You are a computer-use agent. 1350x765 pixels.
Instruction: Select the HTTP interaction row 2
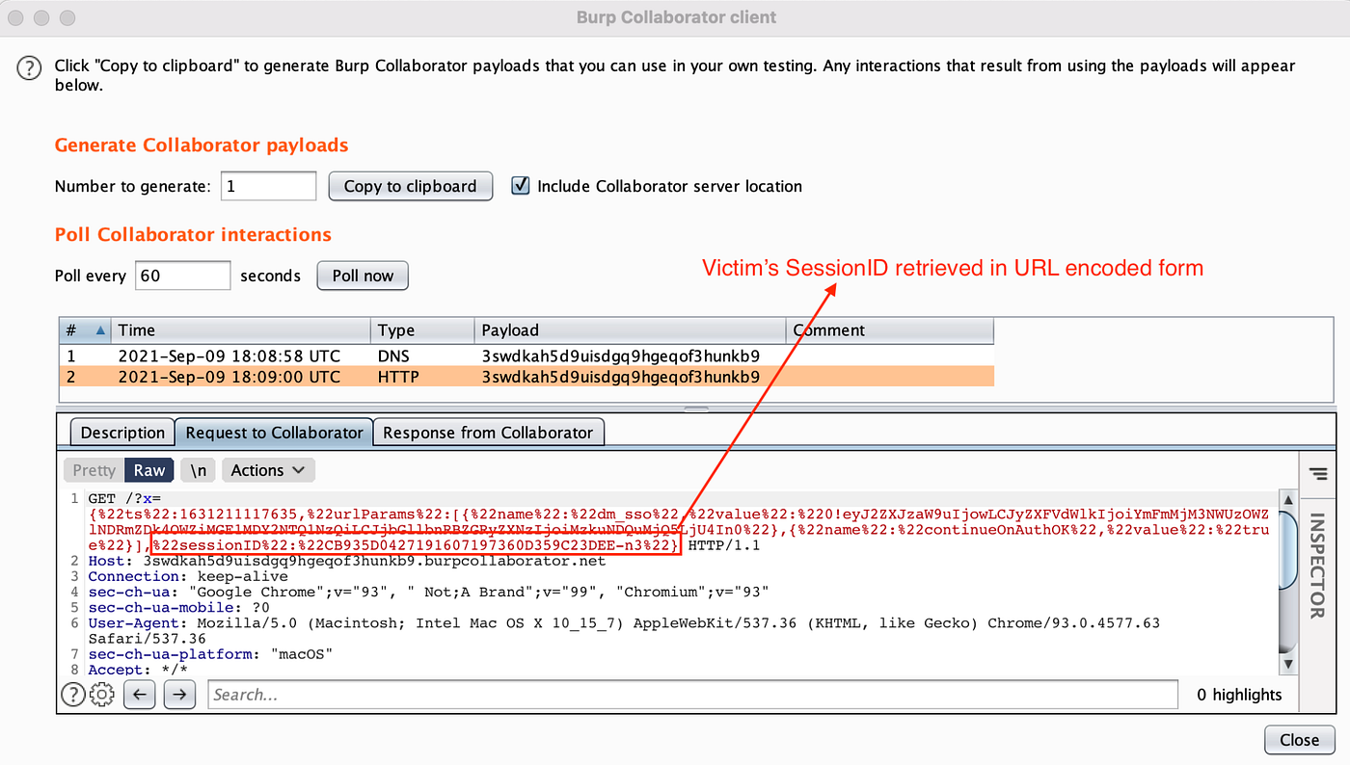click(x=526, y=377)
